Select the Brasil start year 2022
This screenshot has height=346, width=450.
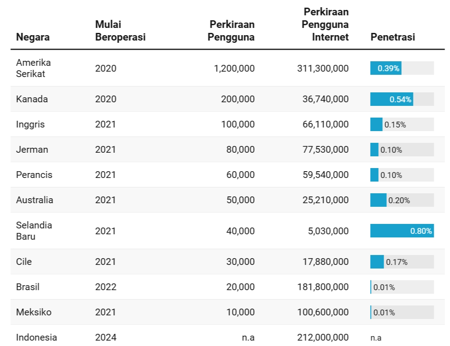click(106, 287)
